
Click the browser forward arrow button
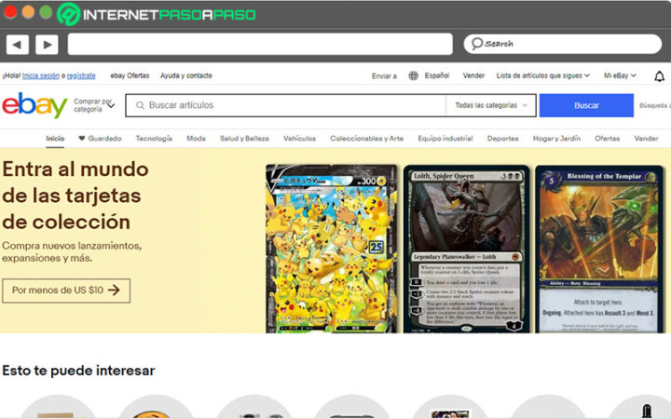(x=47, y=44)
